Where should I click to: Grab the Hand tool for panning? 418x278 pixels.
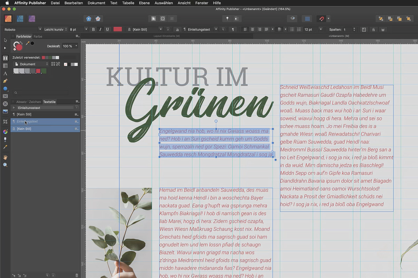click(x=5, y=157)
